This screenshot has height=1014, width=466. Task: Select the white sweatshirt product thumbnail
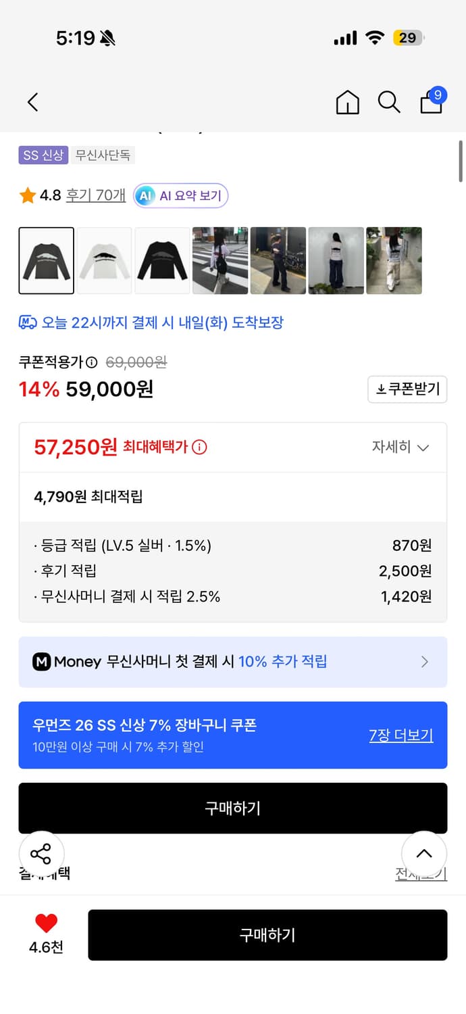[104, 260]
